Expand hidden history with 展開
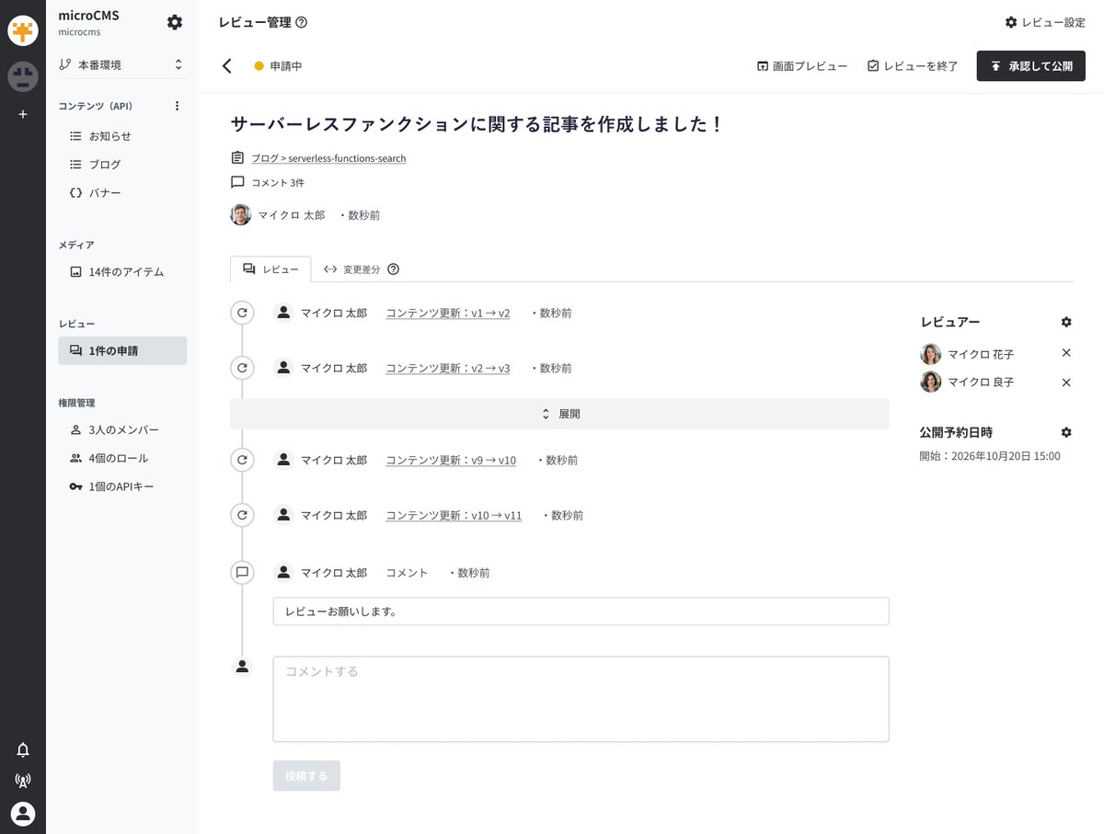 tap(559, 414)
